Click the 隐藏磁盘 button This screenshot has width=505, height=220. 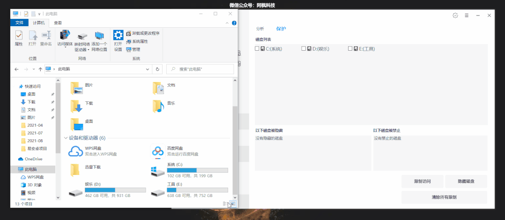click(466, 182)
